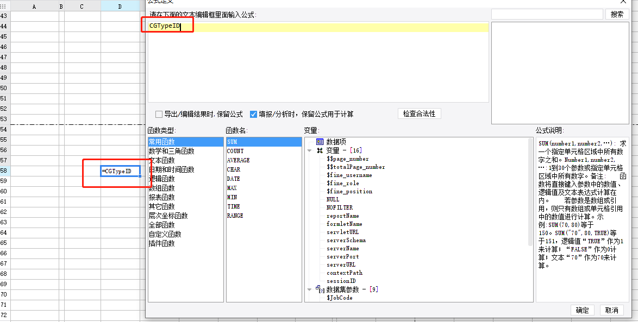Select $JobCode dataset parameter

[339, 298]
